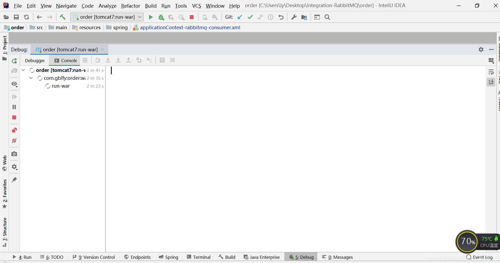Click the Save All icon
This screenshot has height=263, width=500.
pos(16,17)
